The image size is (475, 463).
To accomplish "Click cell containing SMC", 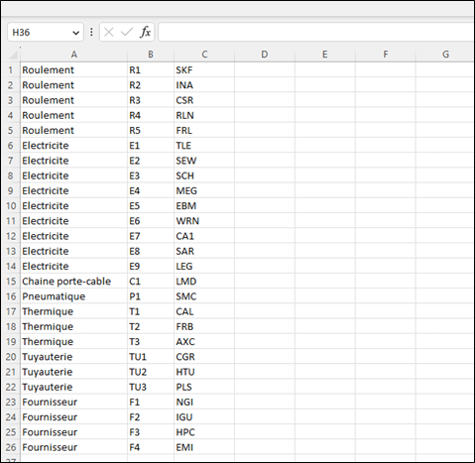I will pyautogui.click(x=204, y=296).
